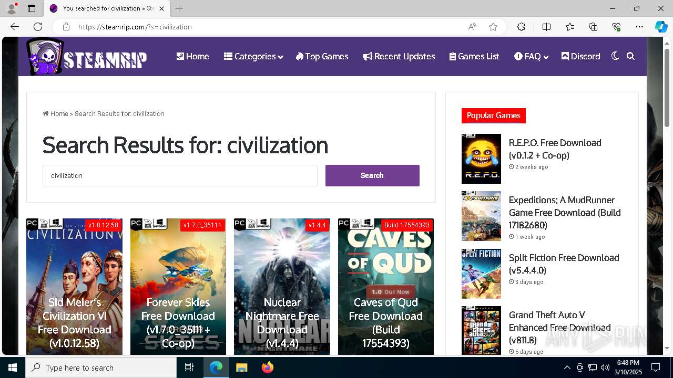This screenshot has width=673, height=378.
Task: Open the Top Games page
Action: pyautogui.click(x=322, y=56)
